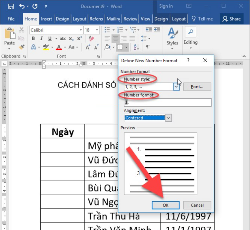Switch to the Insert ribbon tab

pyautogui.click(x=46, y=19)
